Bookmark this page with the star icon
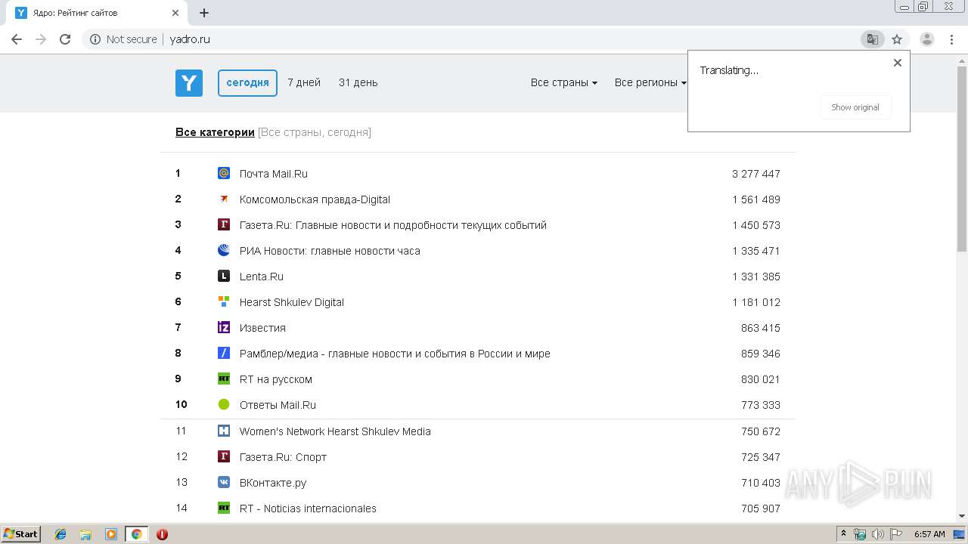Screen dimensions: 968x544 tap(897, 39)
